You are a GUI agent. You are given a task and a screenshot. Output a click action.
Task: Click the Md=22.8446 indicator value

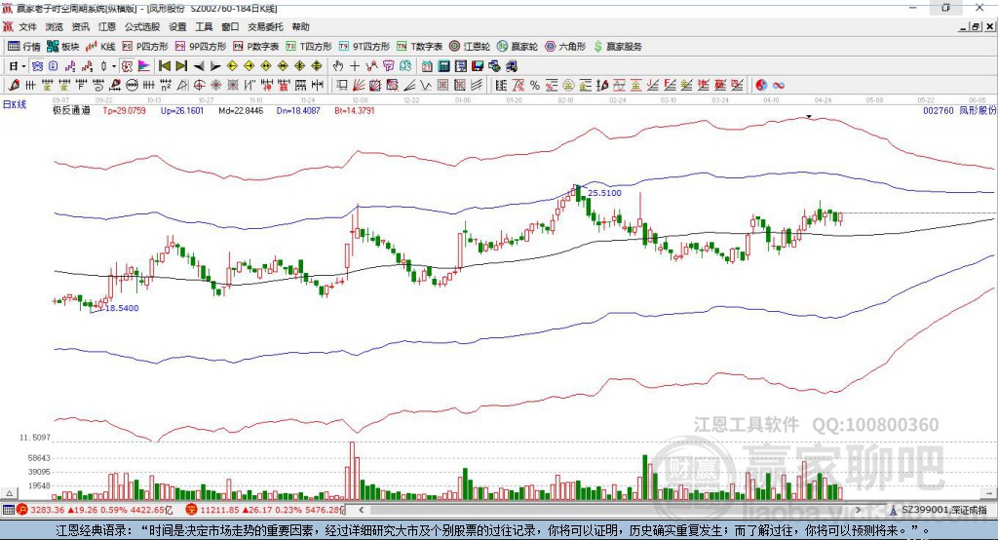(241, 111)
